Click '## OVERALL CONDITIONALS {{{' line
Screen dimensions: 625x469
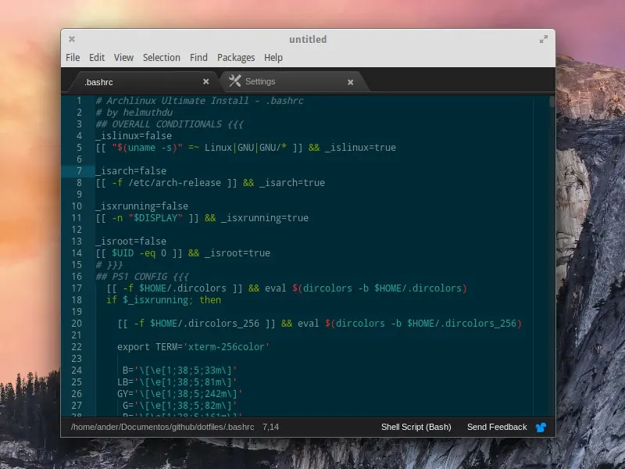tap(170, 124)
